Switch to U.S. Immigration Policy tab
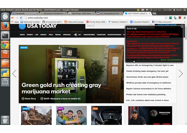The height and width of the screenshot is (133, 187). [x=110, y=13]
